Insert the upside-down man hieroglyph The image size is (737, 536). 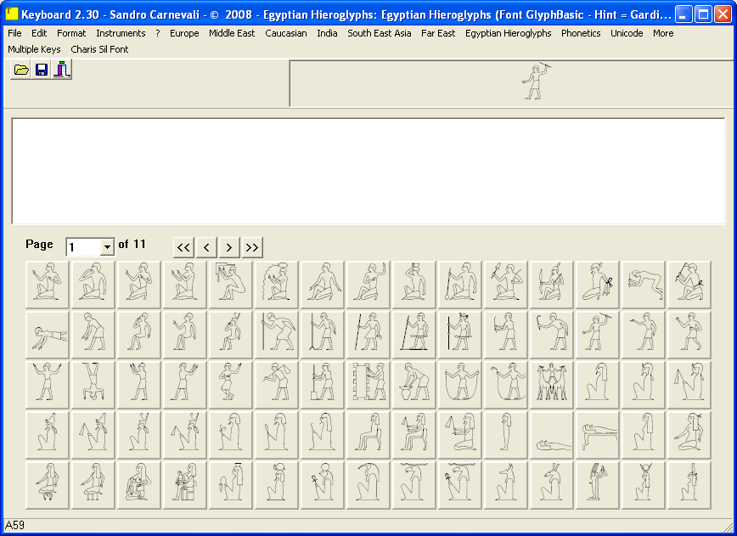click(93, 384)
